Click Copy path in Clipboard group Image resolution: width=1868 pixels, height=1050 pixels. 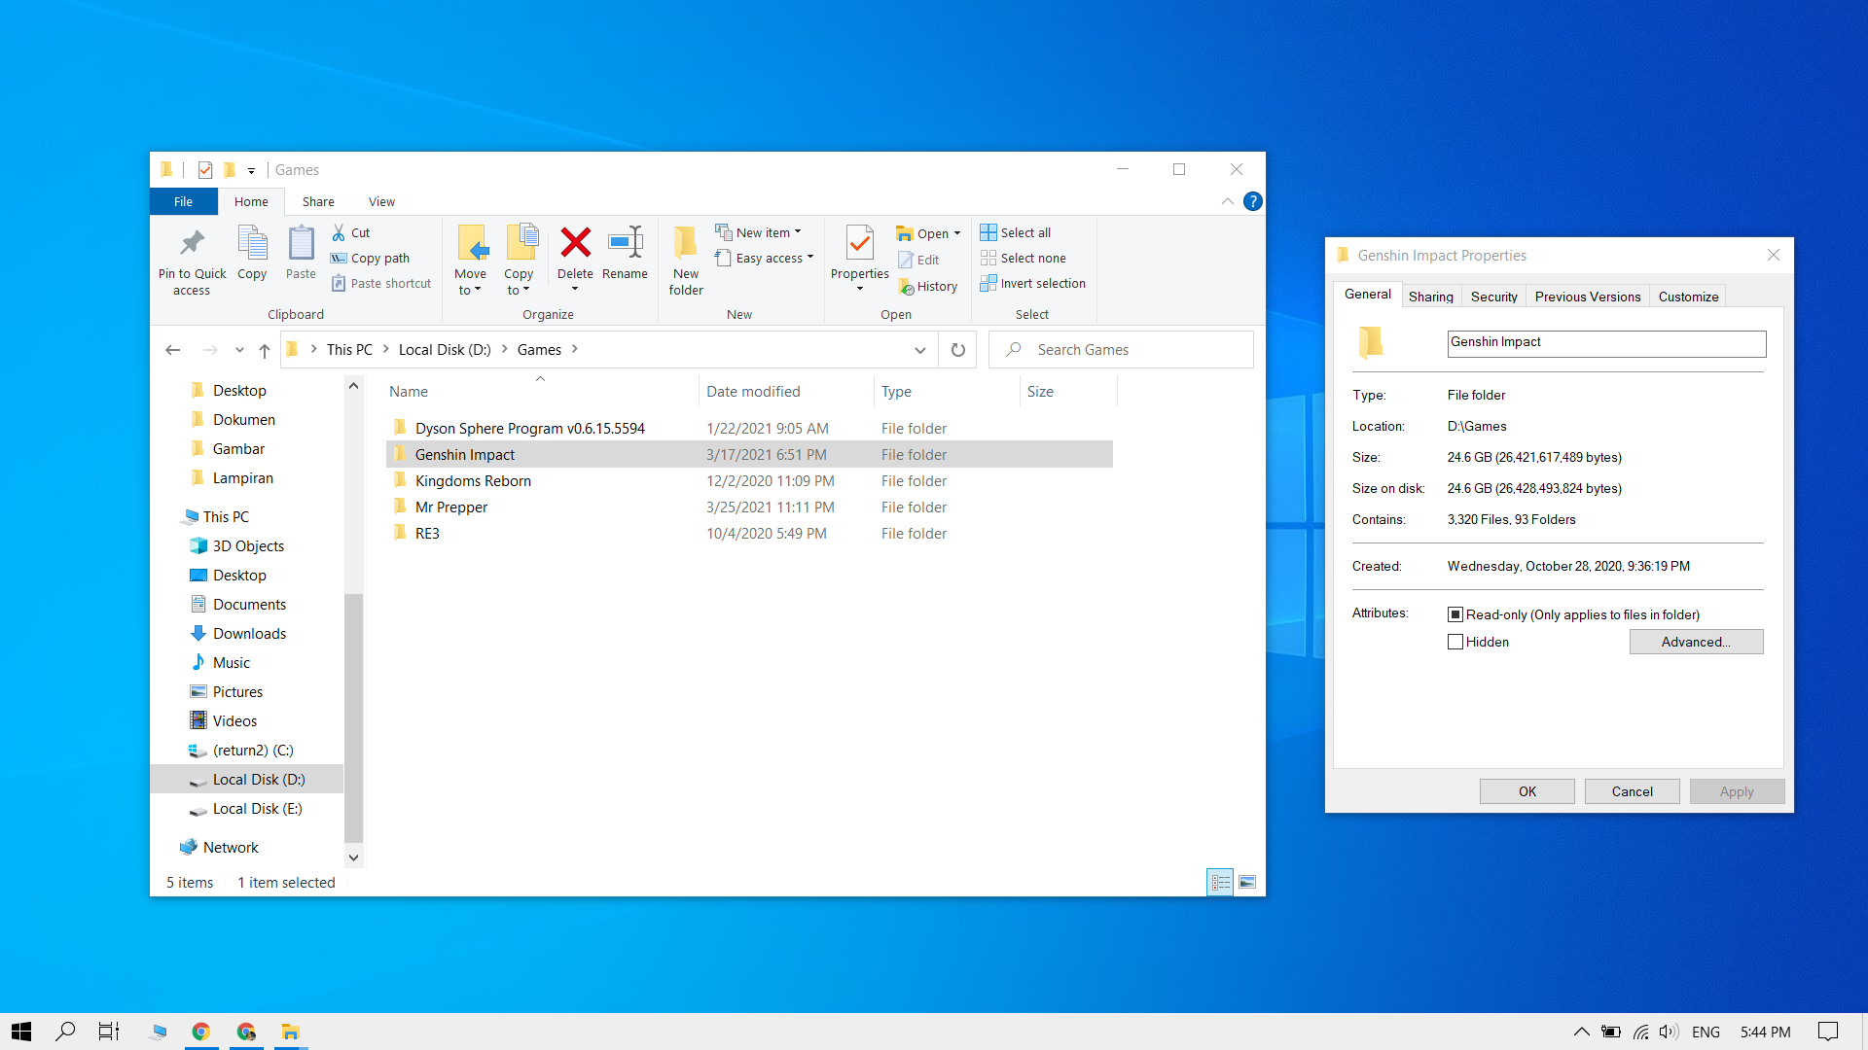pos(370,258)
